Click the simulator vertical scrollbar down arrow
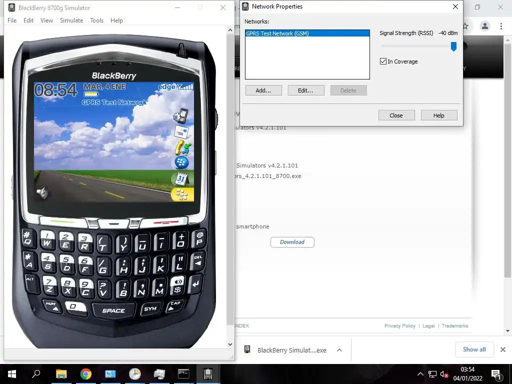 [x=230, y=344]
